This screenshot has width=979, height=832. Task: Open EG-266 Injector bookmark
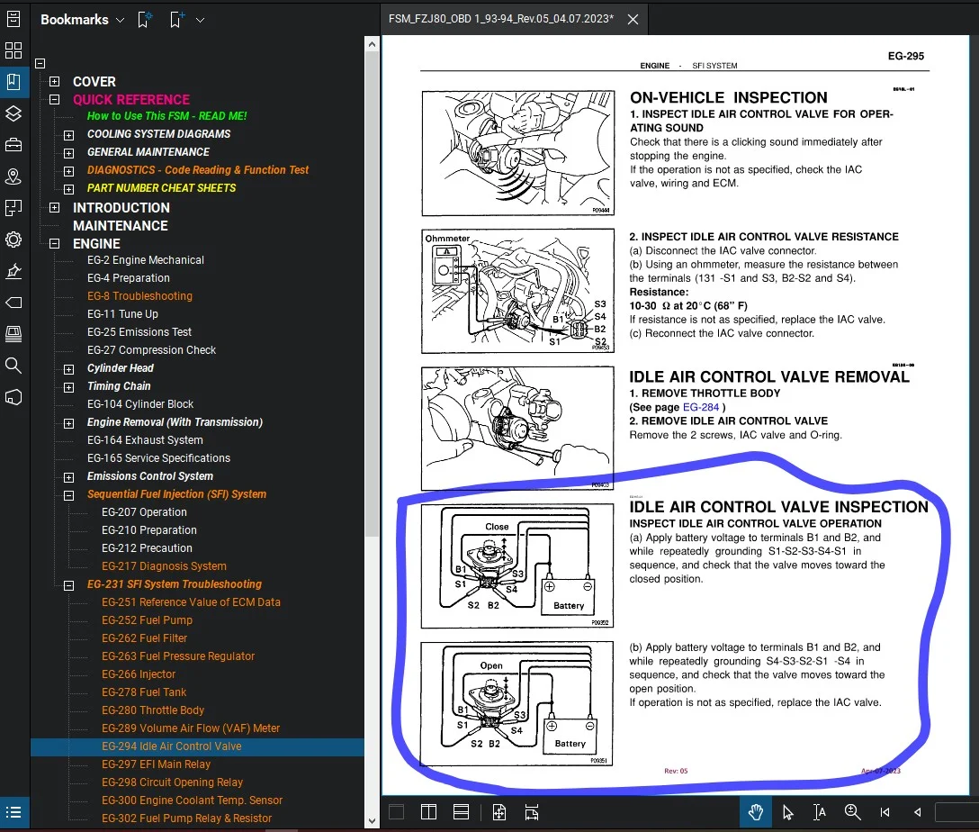click(x=139, y=674)
